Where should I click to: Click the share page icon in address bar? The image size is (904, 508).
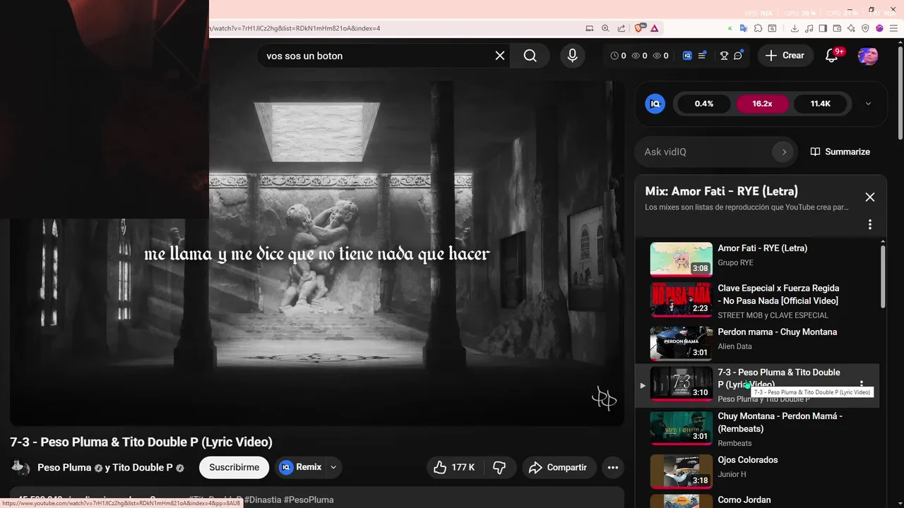point(621,28)
